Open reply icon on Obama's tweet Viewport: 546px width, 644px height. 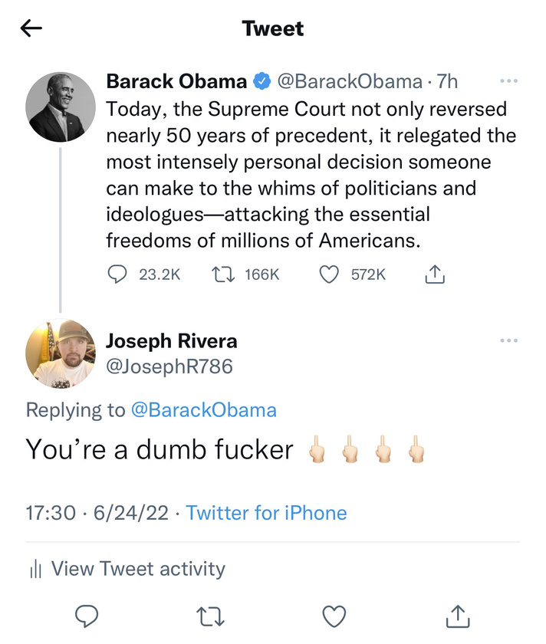pos(117,274)
